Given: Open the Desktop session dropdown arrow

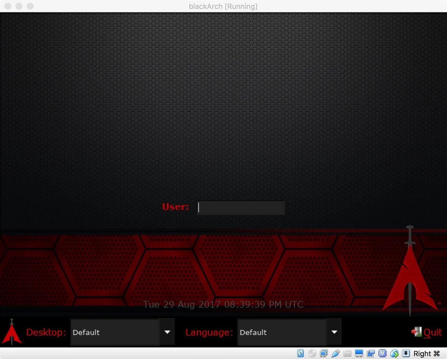Looking at the screenshot, I should coord(167,332).
